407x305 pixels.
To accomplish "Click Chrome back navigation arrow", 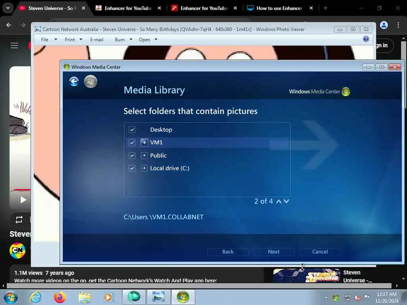I will 9,25.
